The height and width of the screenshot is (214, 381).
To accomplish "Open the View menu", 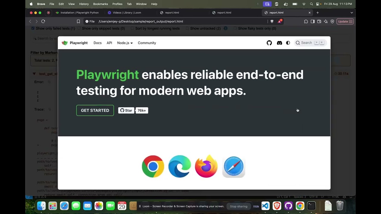I will [x=71, y=4].
